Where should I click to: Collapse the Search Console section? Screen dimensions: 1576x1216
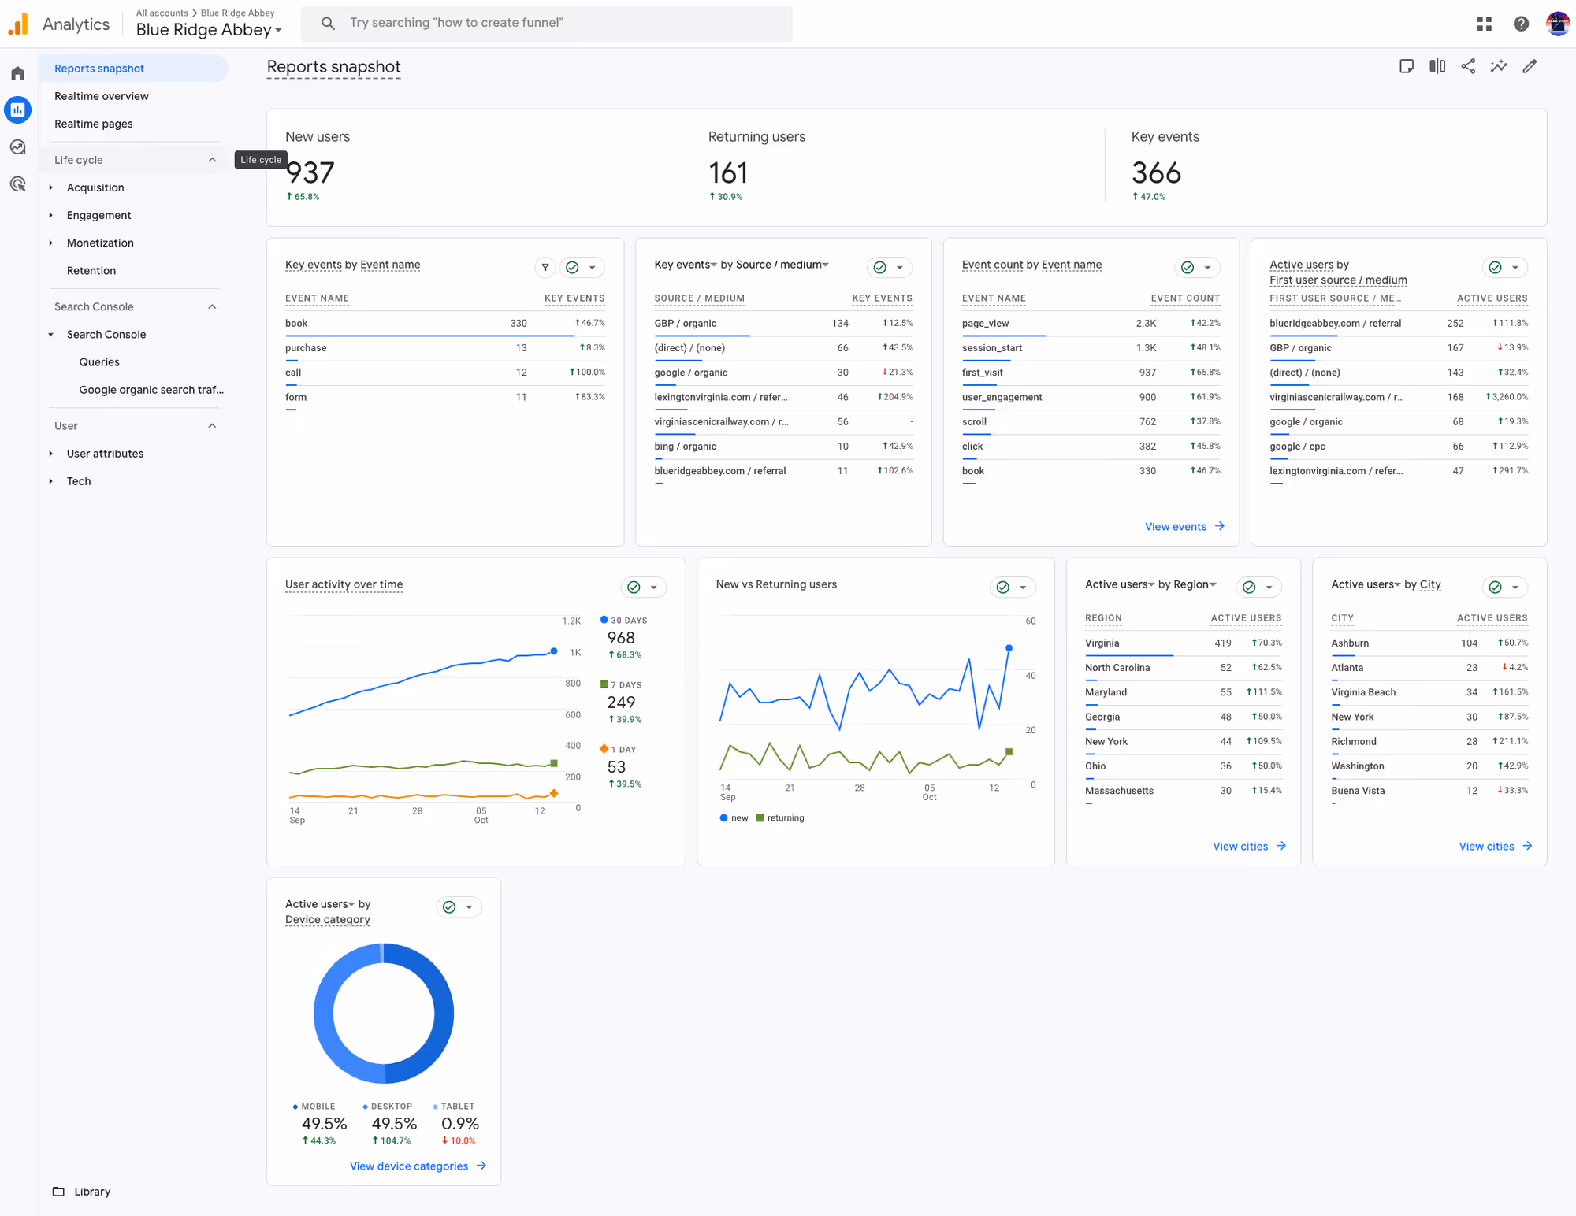tap(212, 306)
